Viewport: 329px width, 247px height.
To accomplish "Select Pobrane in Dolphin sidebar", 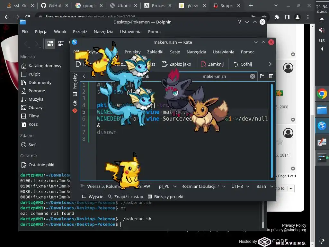I will [33, 91].
